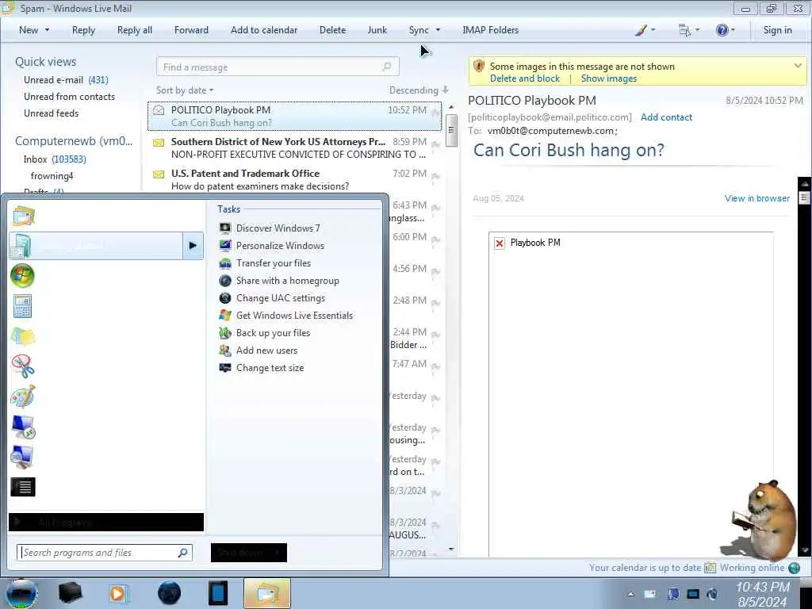Image resolution: width=812 pixels, height=609 pixels.
Task: Click Share with a homegroup icon
Action: tap(224, 281)
